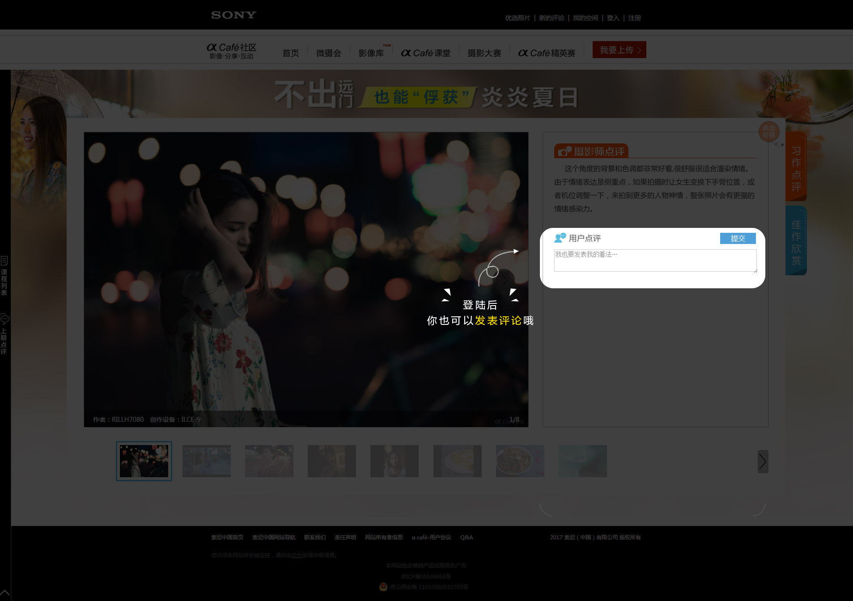Go to next photo in main viewer
The width and height of the screenshot is (853, 601).
point(505,280)
